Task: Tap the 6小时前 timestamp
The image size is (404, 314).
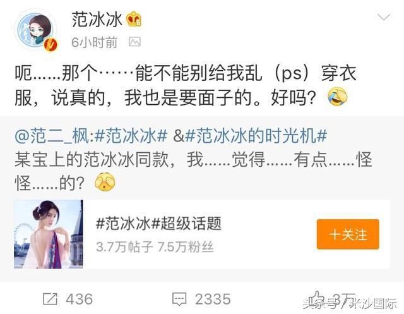Action: [x=94, y=42]
